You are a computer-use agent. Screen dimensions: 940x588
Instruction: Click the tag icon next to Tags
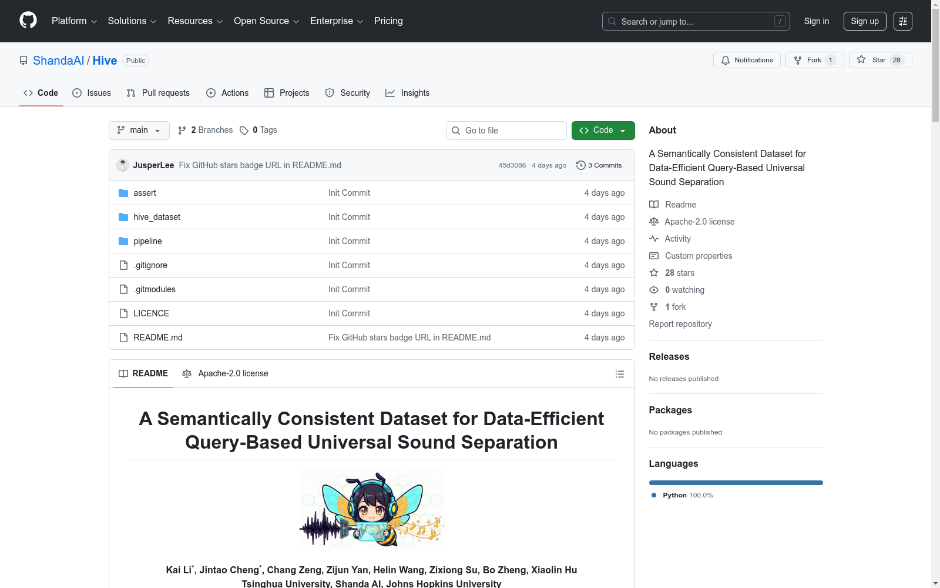(244, 131)
